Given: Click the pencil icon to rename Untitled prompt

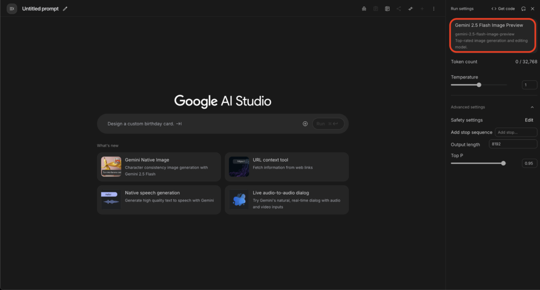Looking at the screenshot, I should click(65, 9).
